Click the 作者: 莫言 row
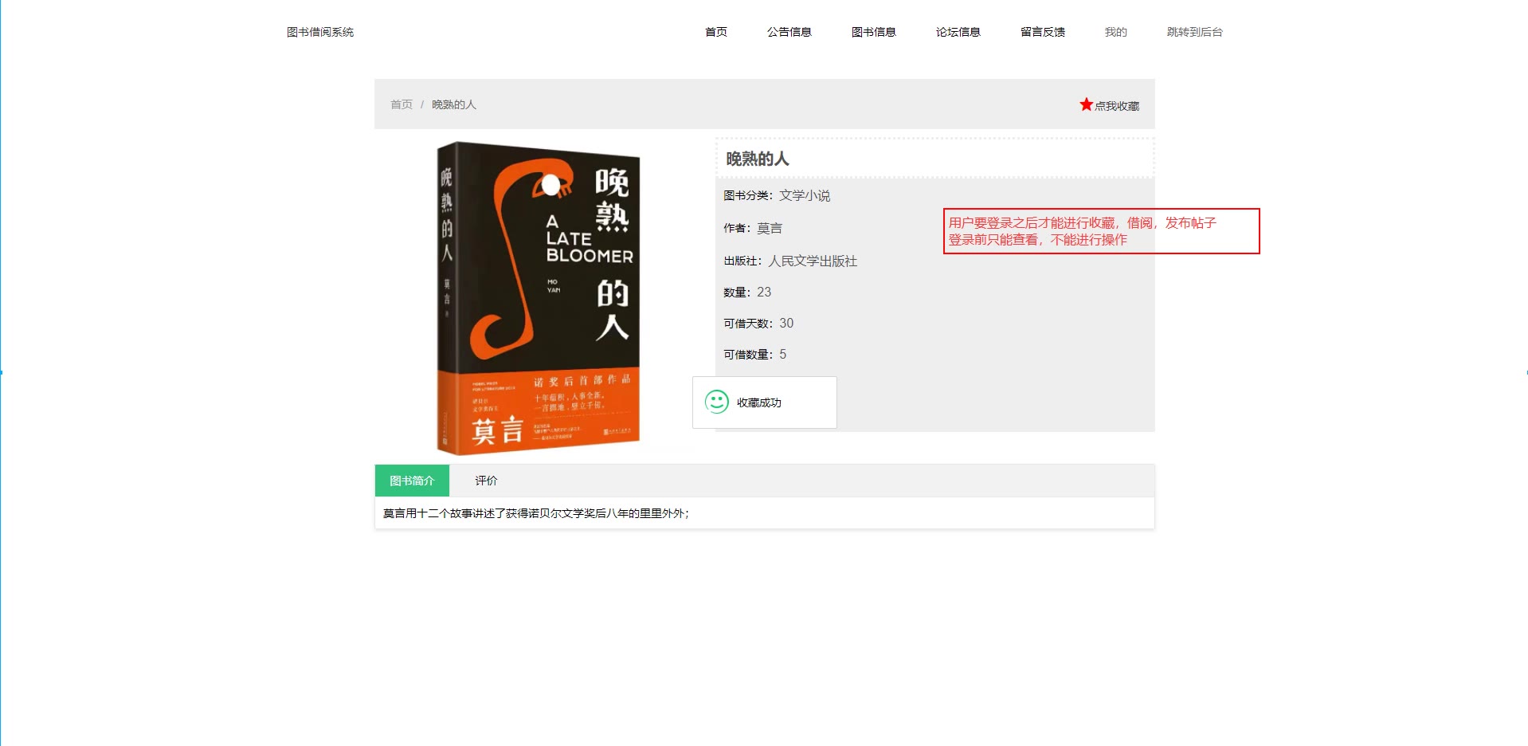Viewport: 1528px width, 746px height. point(753,228)
